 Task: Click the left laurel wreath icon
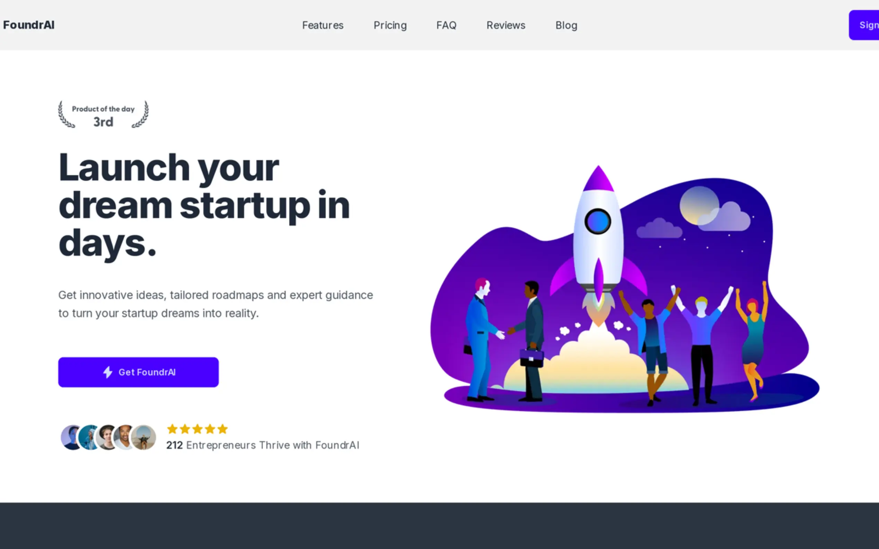[66, 115]
